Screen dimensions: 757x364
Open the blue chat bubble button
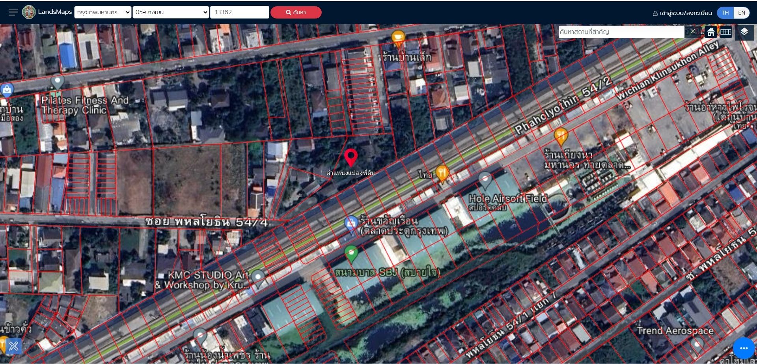tap(744, 348)
